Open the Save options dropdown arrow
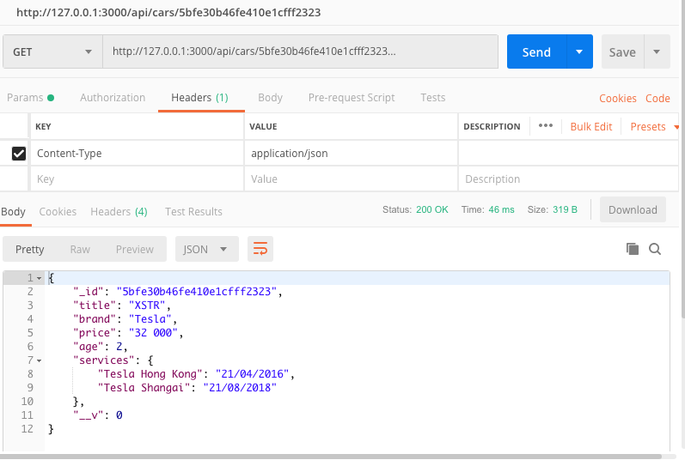The height and width of the screenshot is (460, 685). click(657, 51)
